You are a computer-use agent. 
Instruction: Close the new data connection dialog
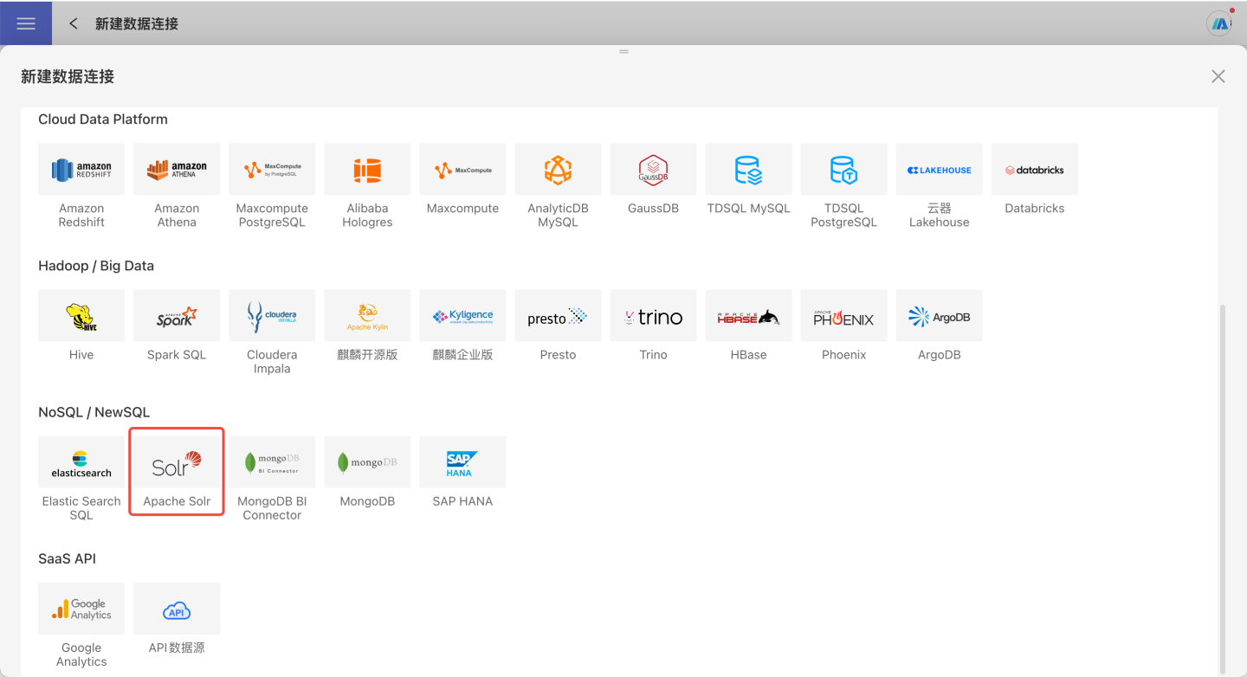tap(1218, 76)
